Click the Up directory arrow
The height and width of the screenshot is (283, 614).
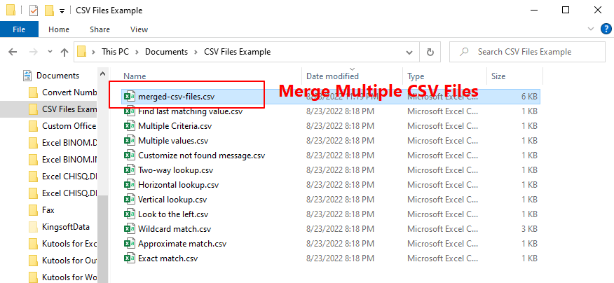pos(64,52)
